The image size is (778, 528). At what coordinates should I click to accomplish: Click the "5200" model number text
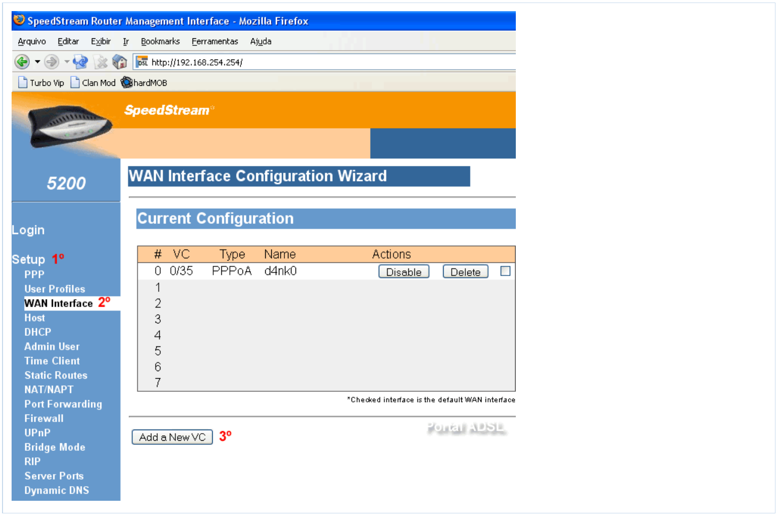(x=66, y=183)
